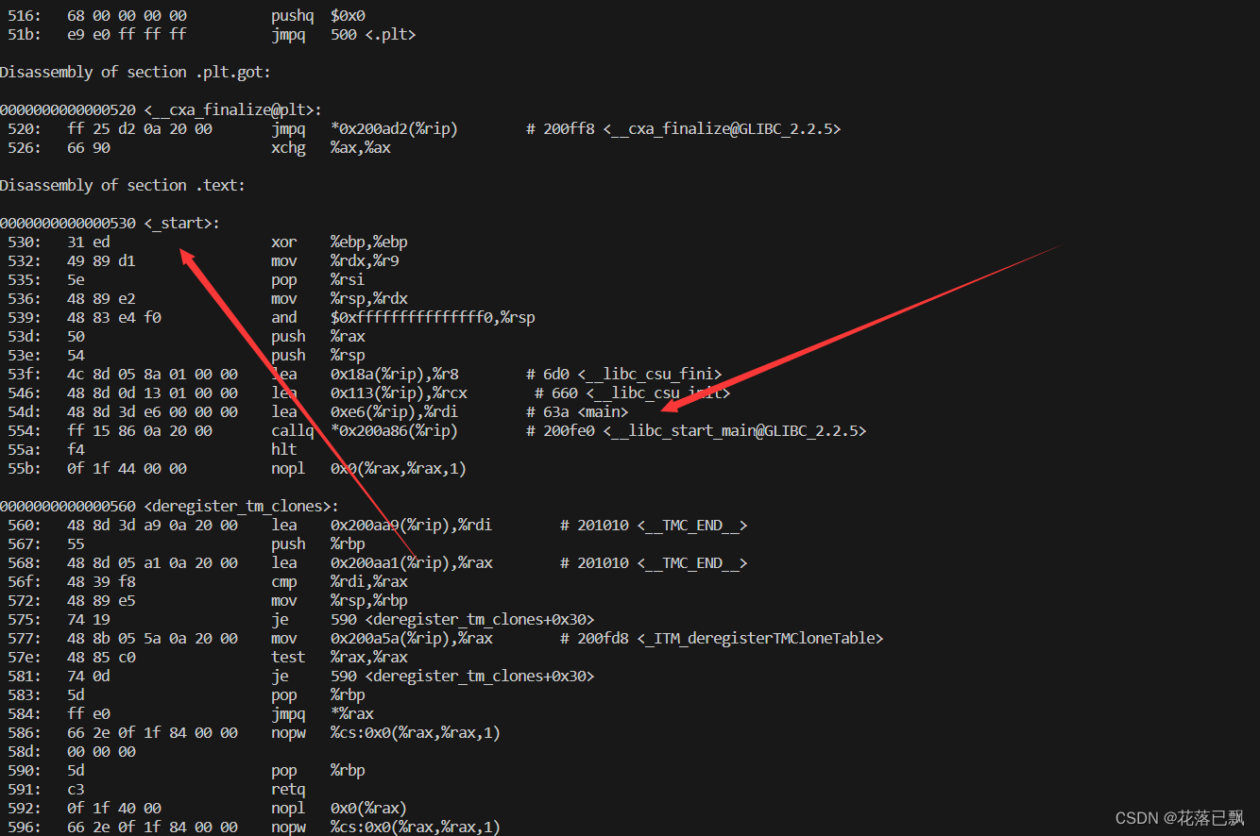This screenshot has width=1260, height=836.
Task: Click the '<_ITM_deregisterTMCloneTable>' comment
Action: 760,639
